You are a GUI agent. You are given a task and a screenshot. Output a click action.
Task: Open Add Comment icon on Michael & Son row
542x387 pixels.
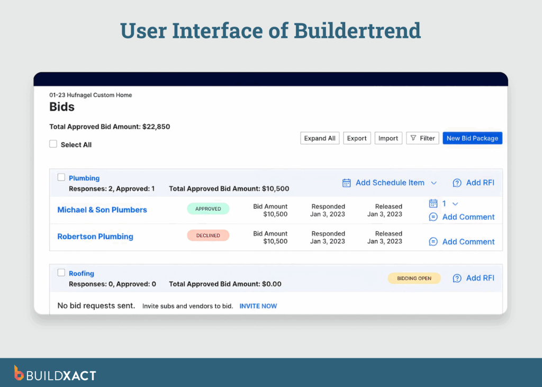click(x=435, y=217)
